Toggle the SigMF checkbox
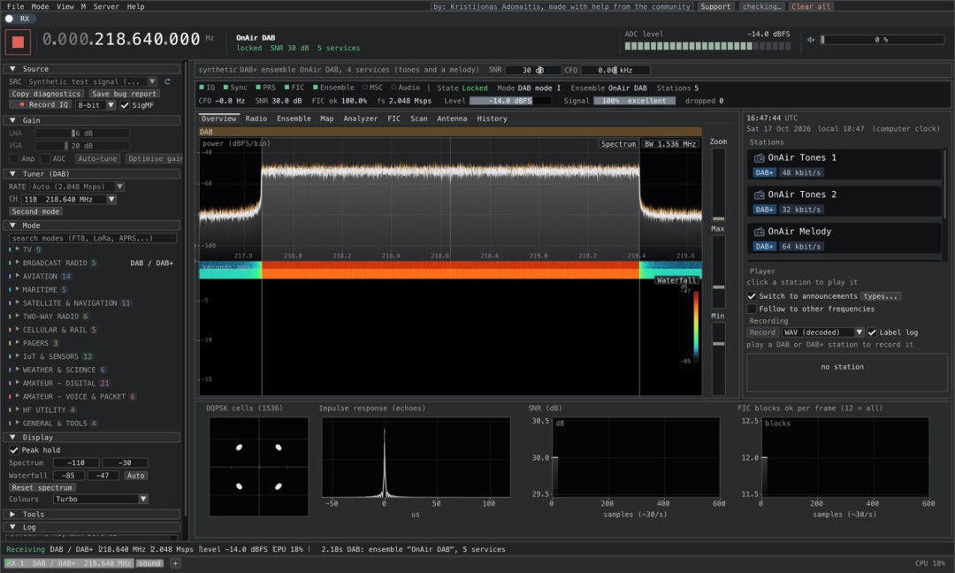Screen dimensions: 955x573 click(x=125, y=105)
